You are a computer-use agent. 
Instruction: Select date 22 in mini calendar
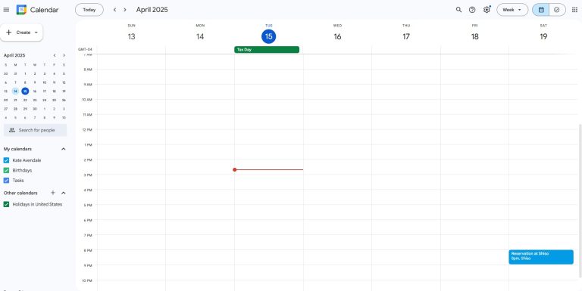(x=25, y=100)
